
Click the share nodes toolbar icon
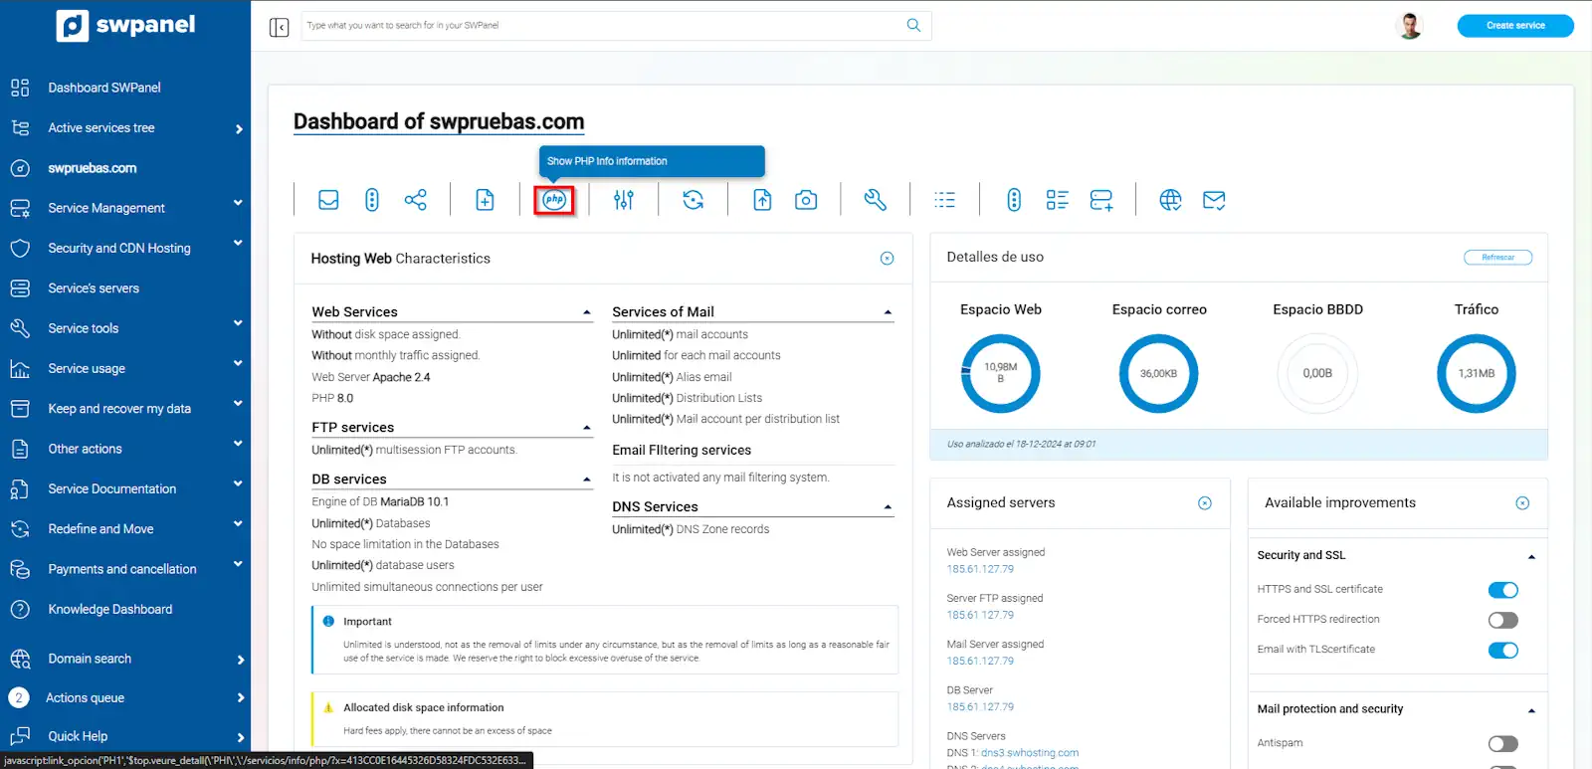(416, 200)
